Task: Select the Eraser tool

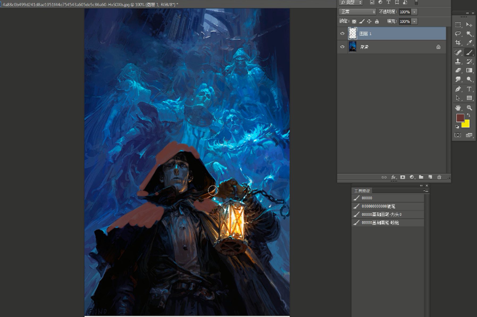Action: pos(458,70)
